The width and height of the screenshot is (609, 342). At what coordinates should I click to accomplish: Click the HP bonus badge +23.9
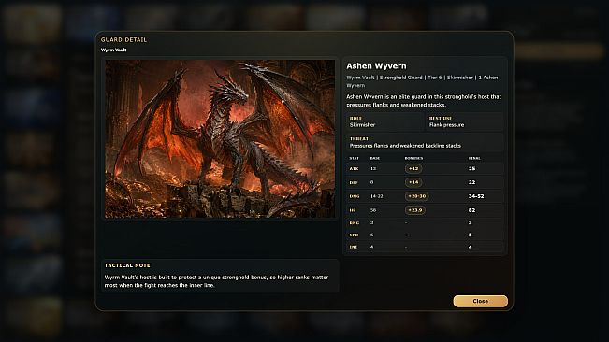[x=415, y=210]
